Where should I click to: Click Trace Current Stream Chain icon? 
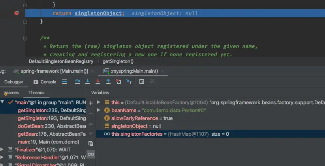[x=152, y=81]
